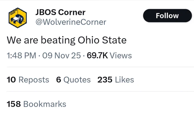
Task: Select the tweet text about Ohio State
Action: (66, 40)
